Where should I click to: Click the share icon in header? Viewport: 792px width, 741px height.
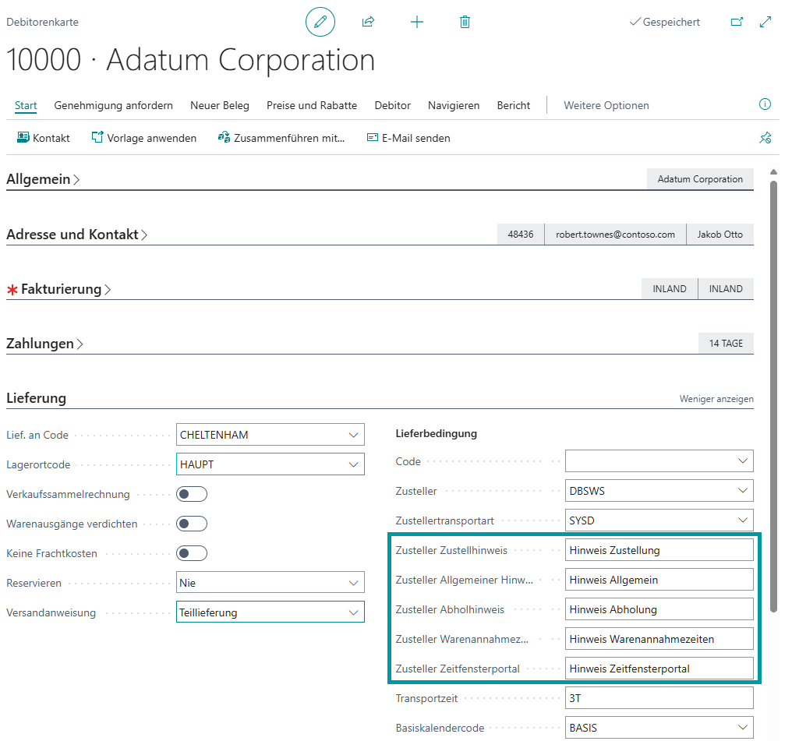(x=368, y=22)
